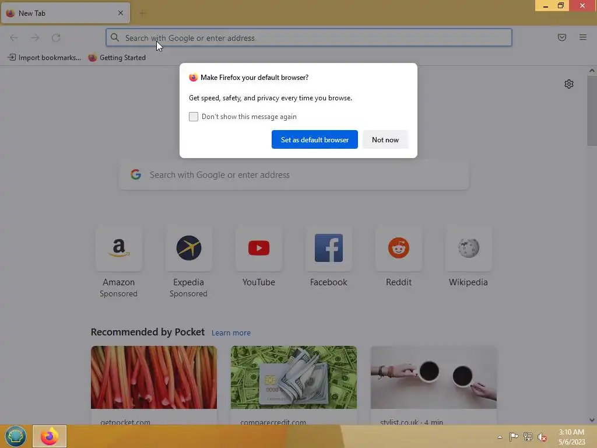
Task: Open the Facebook shortcut tile
Action: [x=329, y=248]
